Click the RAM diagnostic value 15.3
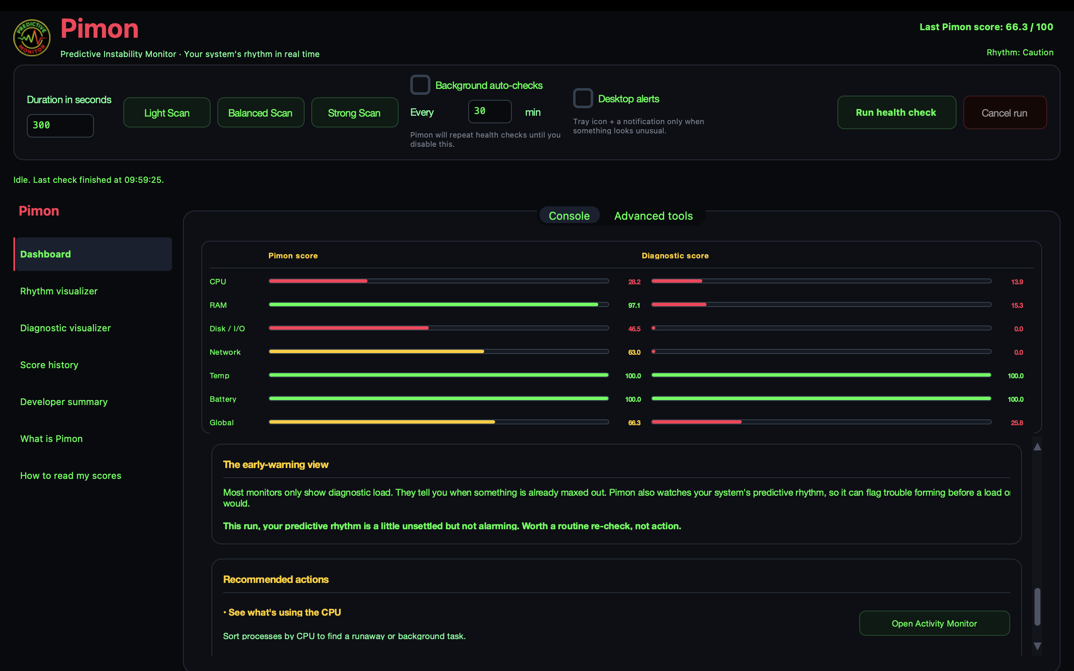The image size is (1074, 671). tap(1017, 306)
